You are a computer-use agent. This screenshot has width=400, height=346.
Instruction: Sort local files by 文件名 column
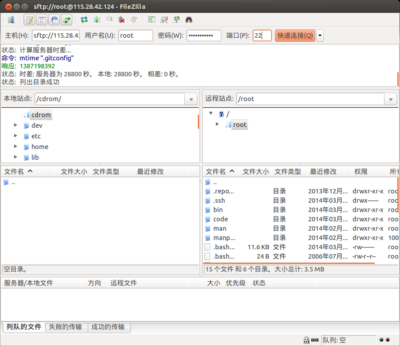[x=28, y=172]
